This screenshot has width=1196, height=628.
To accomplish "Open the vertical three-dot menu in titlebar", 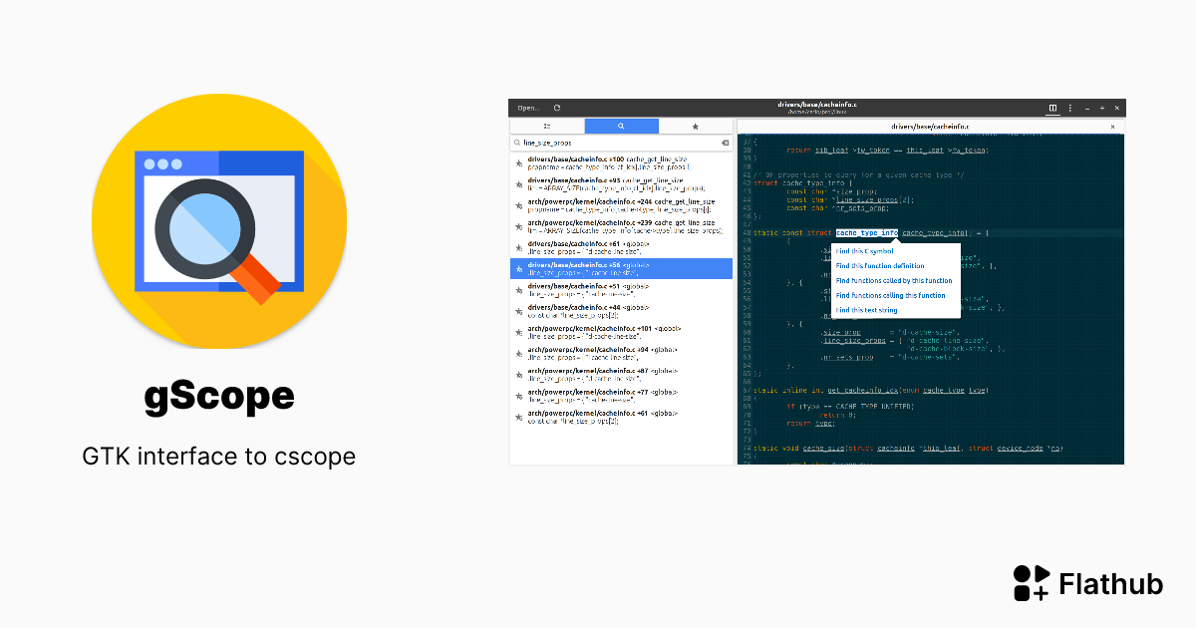I will coord(1070,108).
